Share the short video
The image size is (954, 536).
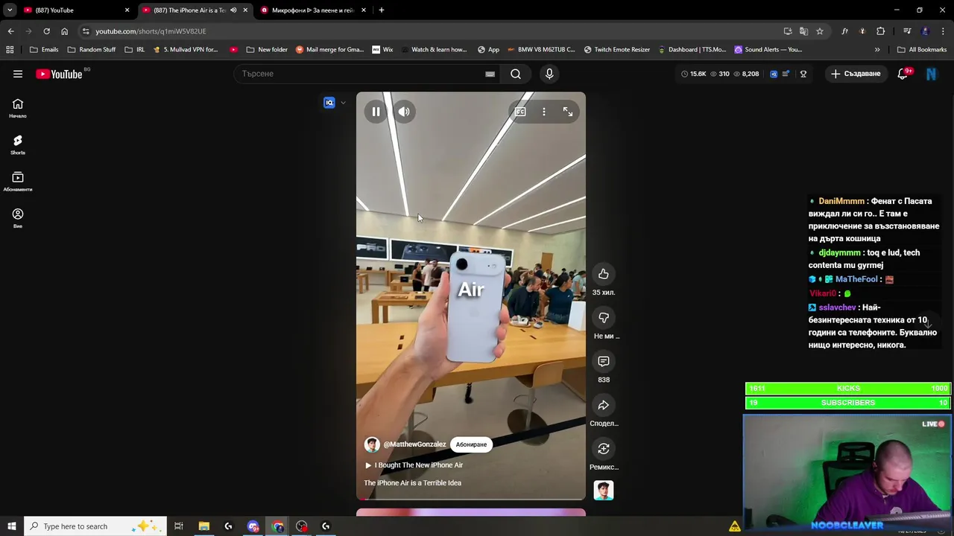tap(604, 405)
